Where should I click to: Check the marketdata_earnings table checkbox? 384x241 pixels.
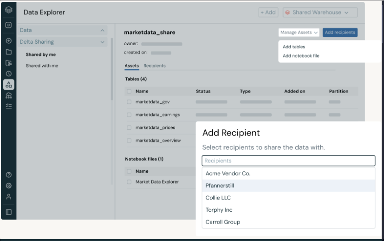click(x=129, y=115)
